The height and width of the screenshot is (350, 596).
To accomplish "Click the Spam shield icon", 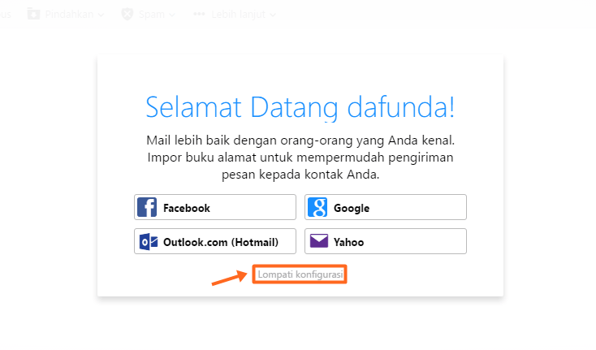I will point(127,14).
